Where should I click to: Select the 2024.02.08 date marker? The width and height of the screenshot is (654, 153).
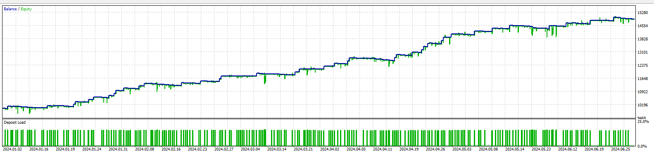pyautogui.click(x=144, y=149)
